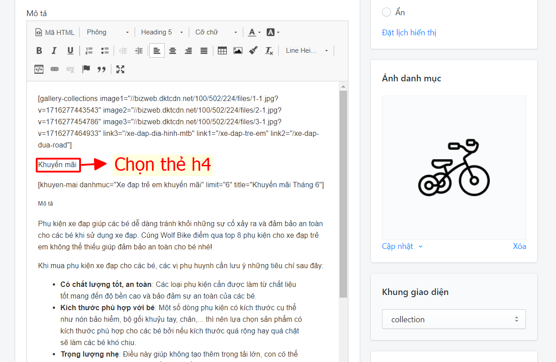The height and width of the screenshot is (362, 556).
Task: Click the bold text Trọng lượng nhẹ
Action: (90, 354)
